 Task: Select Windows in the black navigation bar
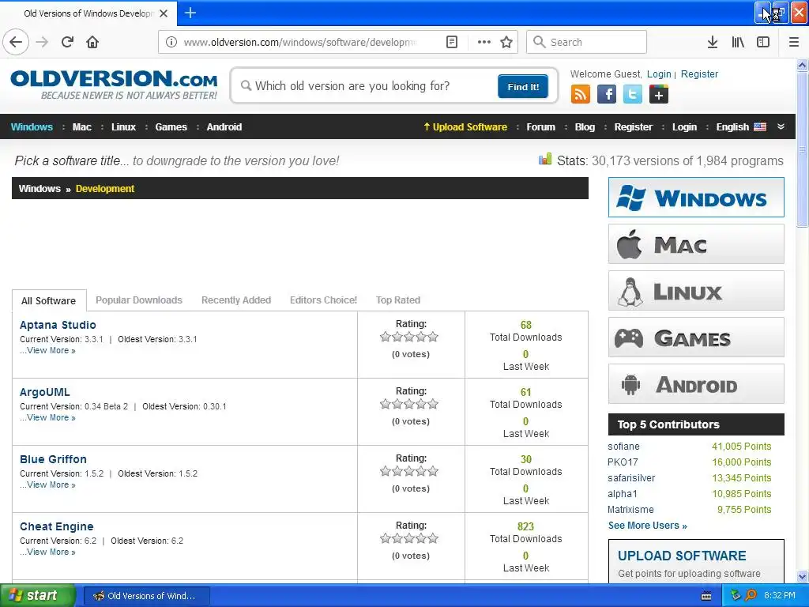32,127
